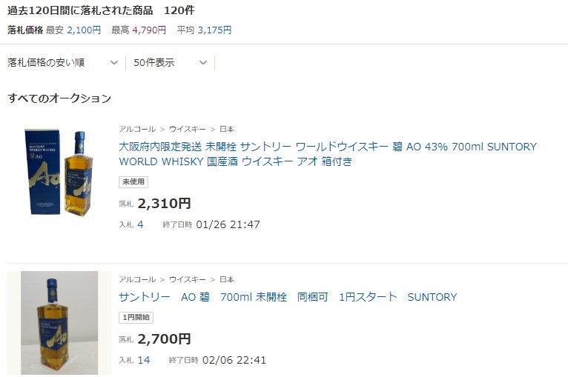Select アルコール breadcrumb in second listing
The height and width of the screenshot is (377, 568).
point(137,280)
